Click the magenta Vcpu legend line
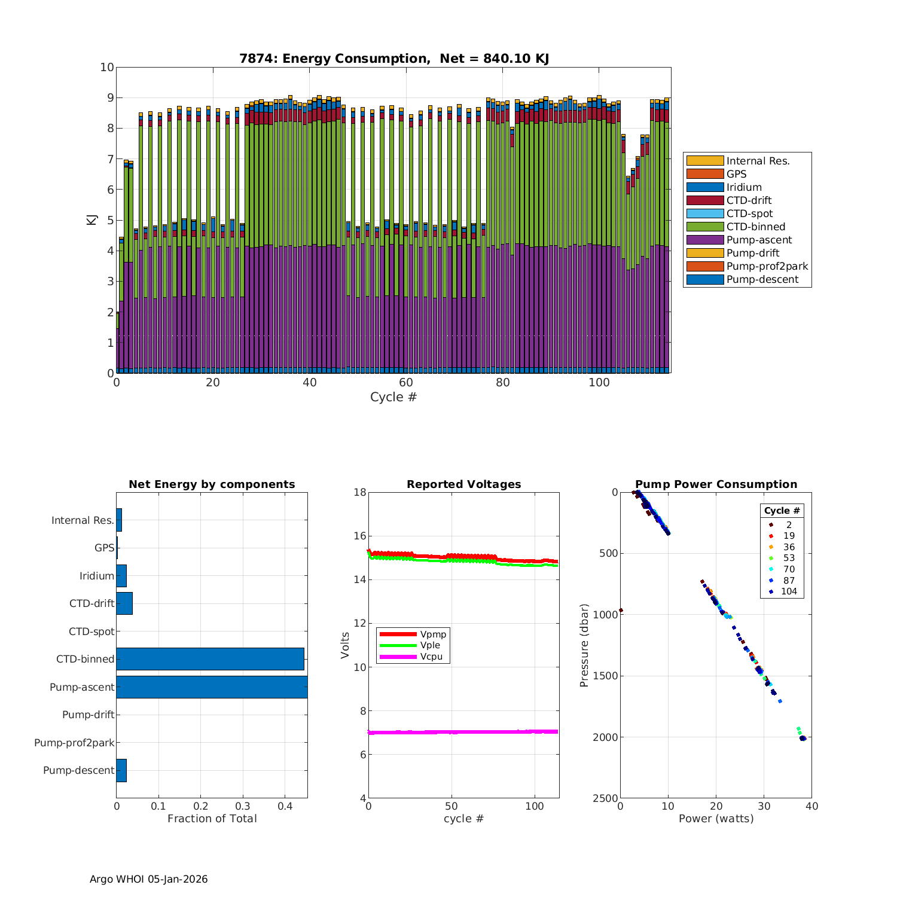The image size is (897, 897). 398,657
